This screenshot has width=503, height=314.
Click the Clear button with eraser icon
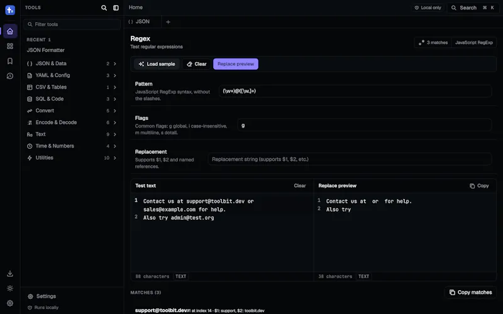pyautogui.click(x=196, y=64)
